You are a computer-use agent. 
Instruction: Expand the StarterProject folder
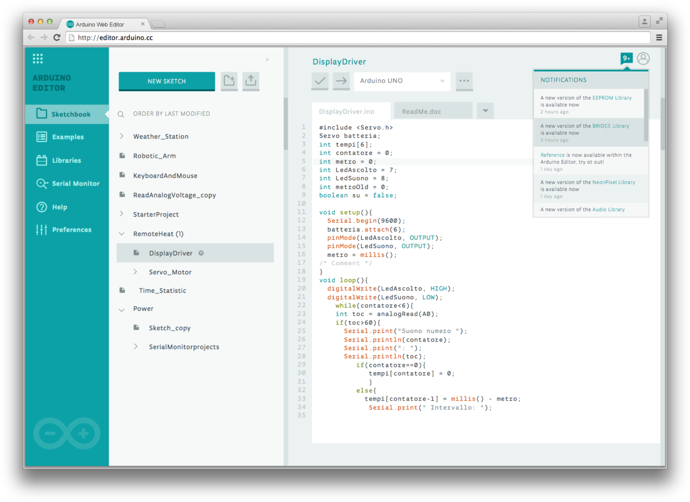[122, 214]
